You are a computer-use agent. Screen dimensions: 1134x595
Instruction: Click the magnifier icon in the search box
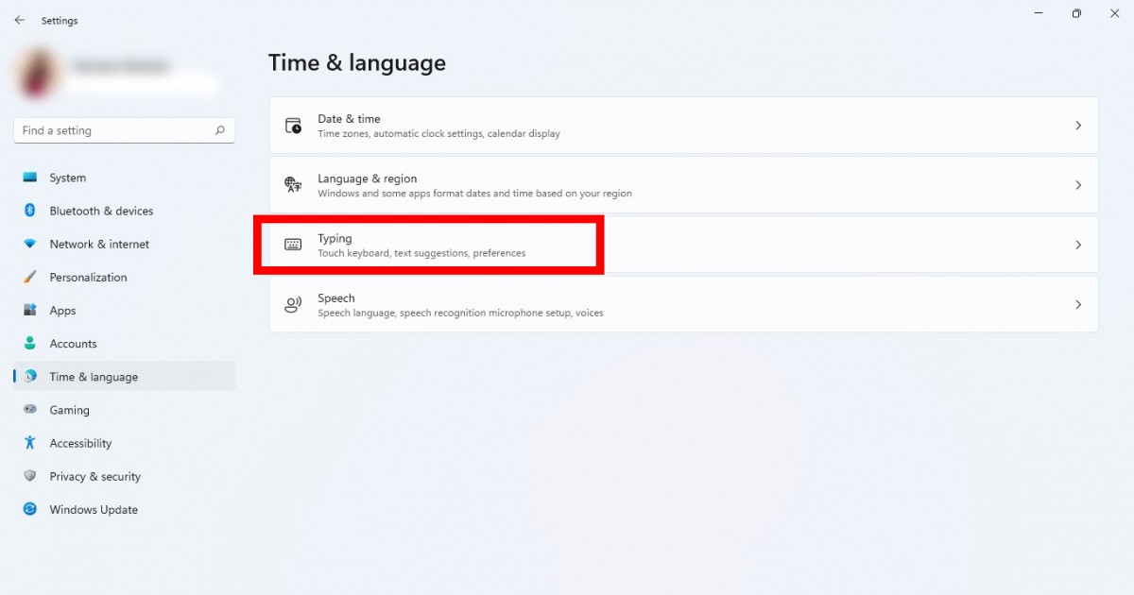pyautogui.click(x=220, y=130)
